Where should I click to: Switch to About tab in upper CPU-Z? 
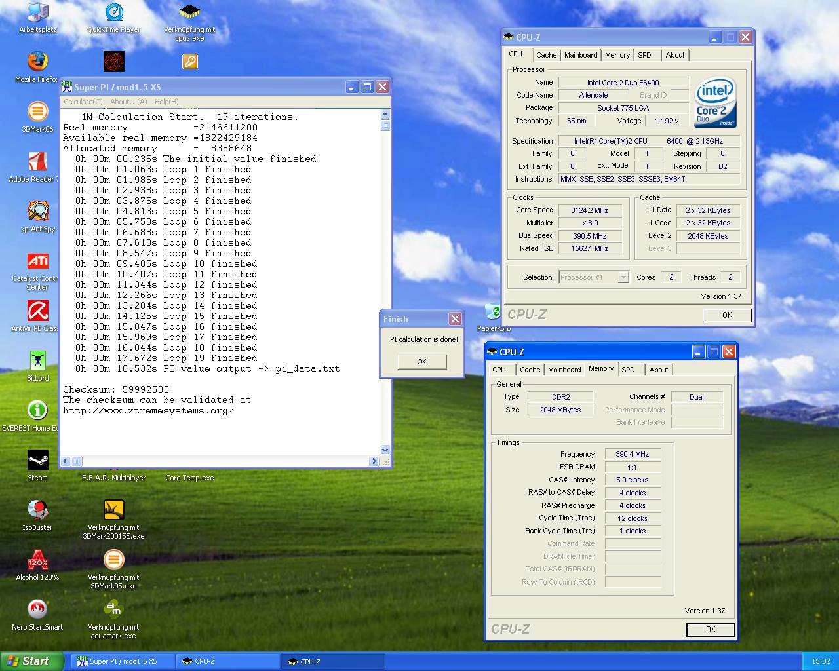pos(675,56)
